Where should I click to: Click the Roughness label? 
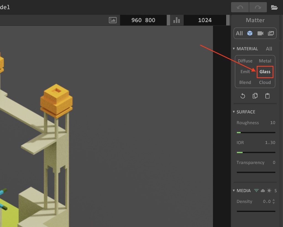click(248, 123)
